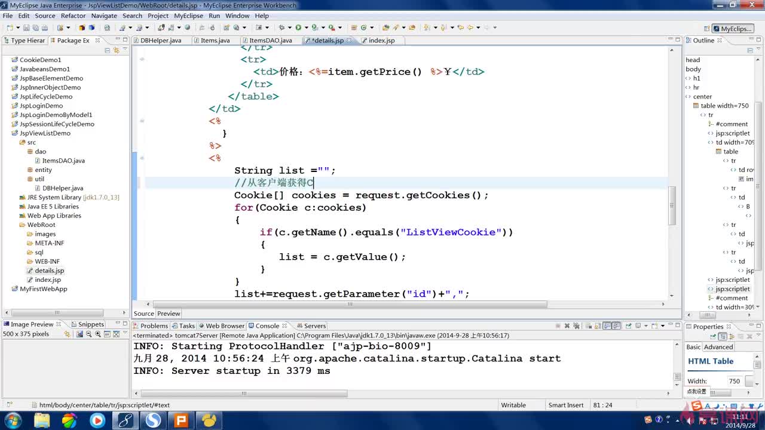Open the Refactor menu

(74, 16)
